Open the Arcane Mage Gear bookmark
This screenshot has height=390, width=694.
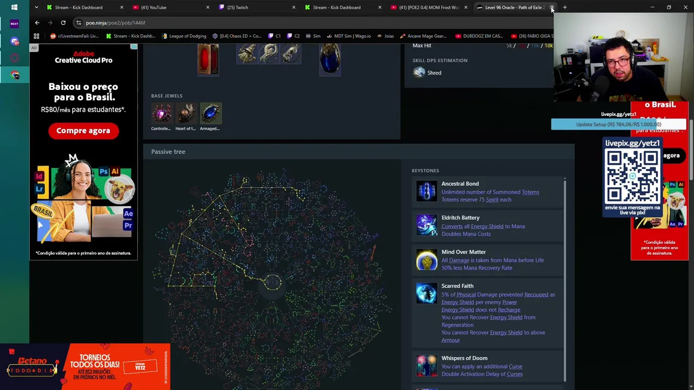pyautogui.click(x=422, y=36)
